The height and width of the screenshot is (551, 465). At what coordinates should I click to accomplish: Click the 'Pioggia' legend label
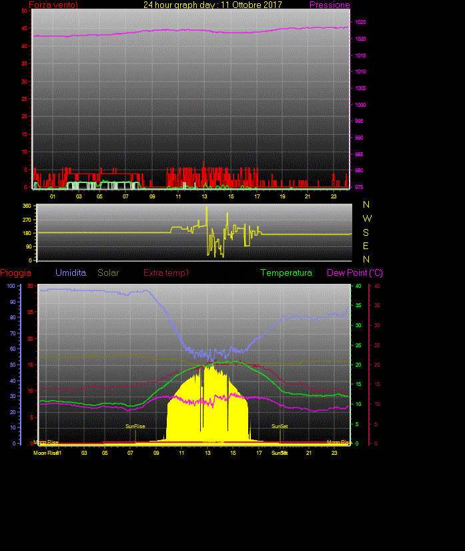coord(16,273)
